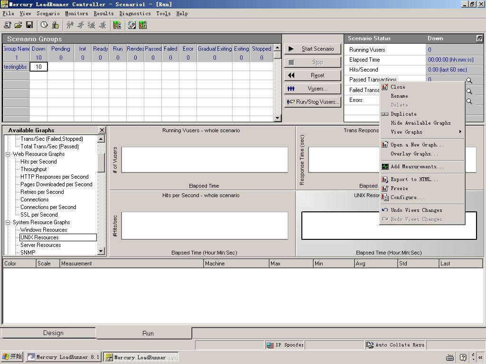Click magnifier in the Errors row
This screenshot has height=364, width=486.
tap(469, 101)
